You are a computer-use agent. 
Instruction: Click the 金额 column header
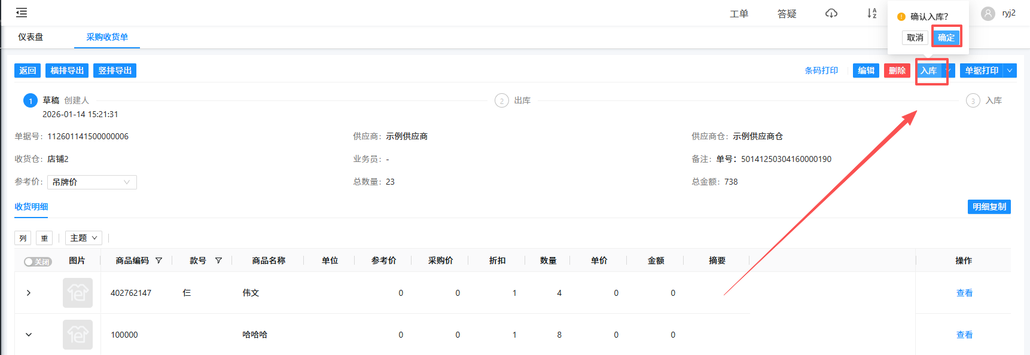656,261
